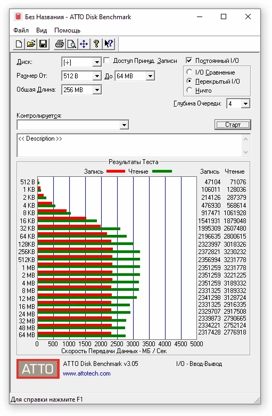Open Print Preview from toolbar
The height and width of the screenshot is (416, 272).
[71, 44]
